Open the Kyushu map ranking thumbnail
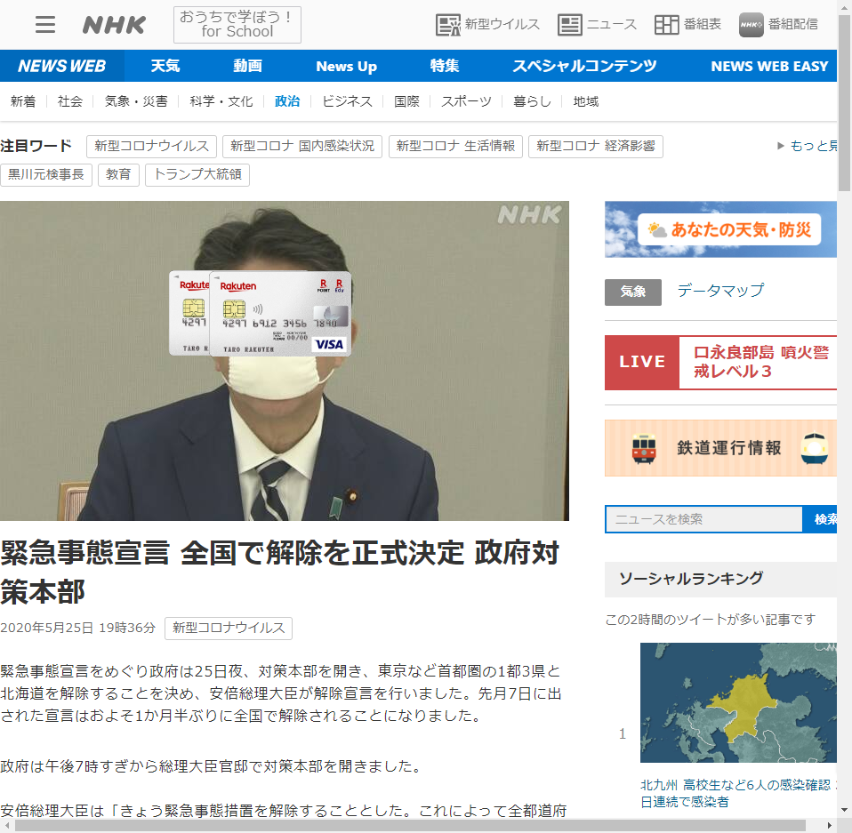Image resolution: width=852 pixels, height=833 pixels. coord(738,702)
